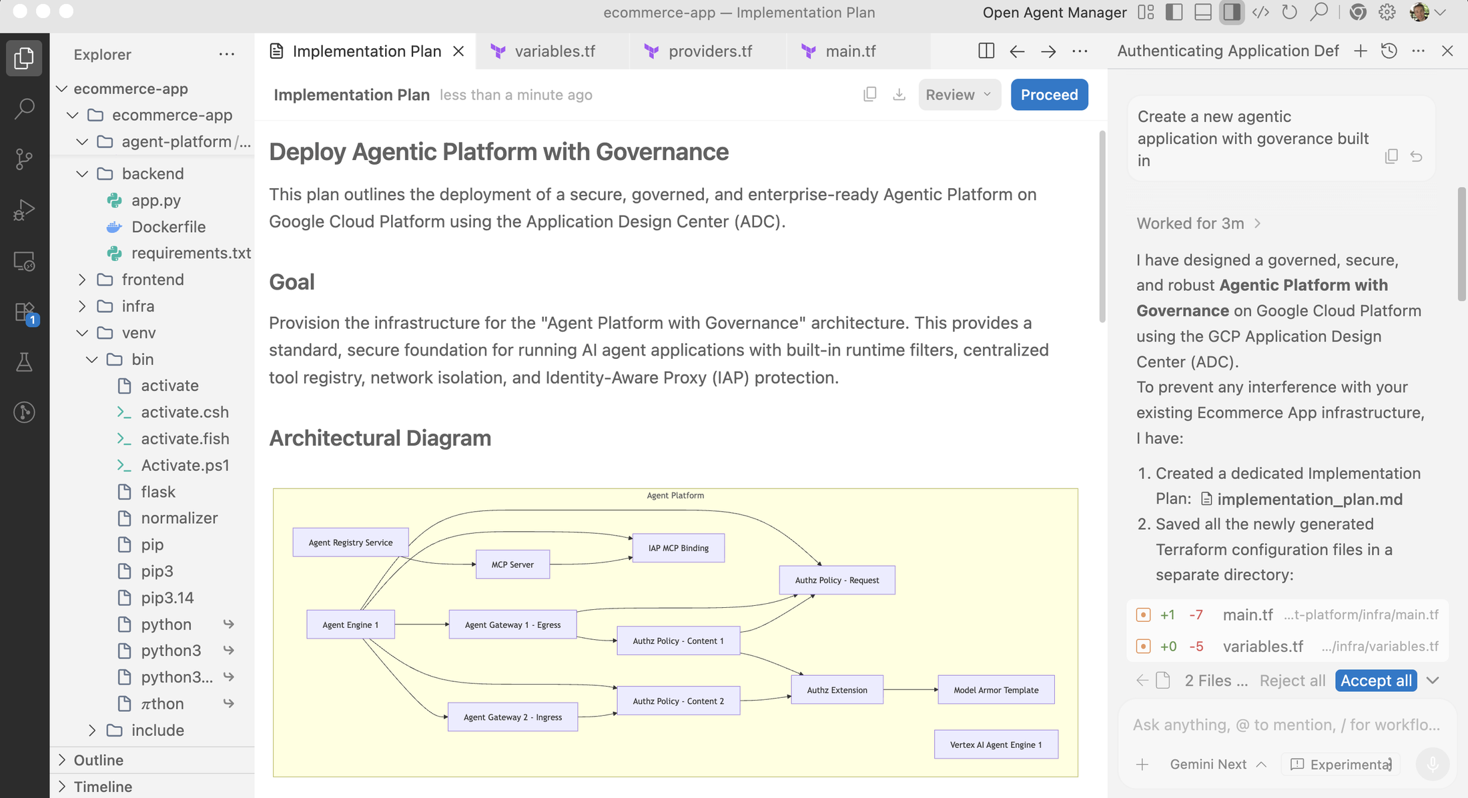Toggle the secondary side bar
The height and width of the screenshot is (798, 1468).
click(x=1232, y=13)
